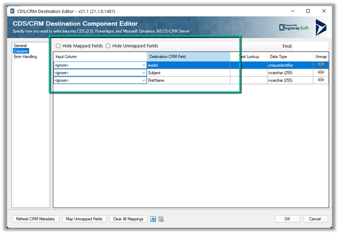Enable the Hide Mapped Fields checkbox

pyautogui.click(x=58, y=46)
